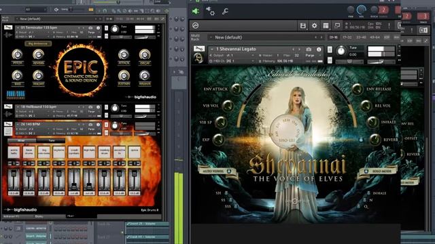Open the Output dropdown for Shevannai Legato
The width and height of the screenshot is (435, 244).
(232, 56)
